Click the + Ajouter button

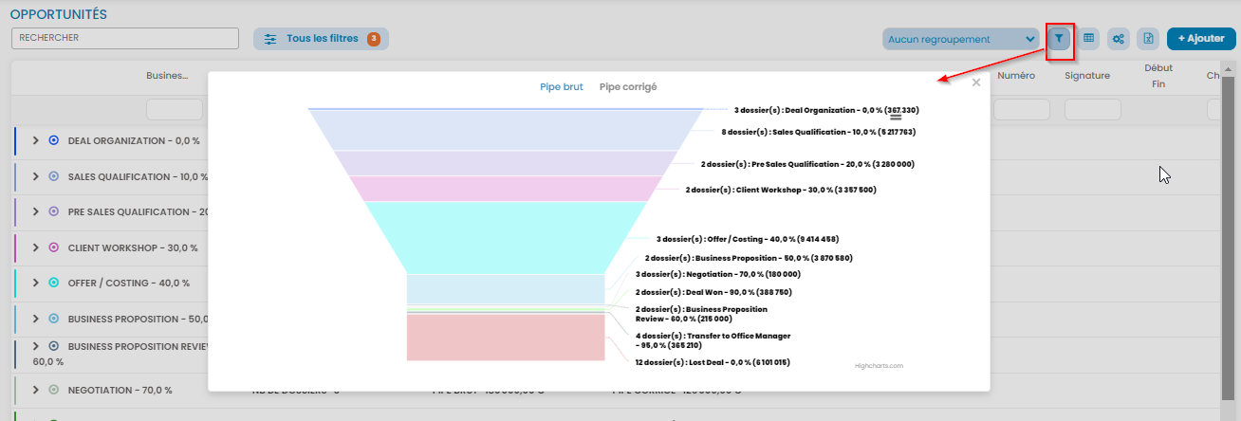click(1200, 39)
